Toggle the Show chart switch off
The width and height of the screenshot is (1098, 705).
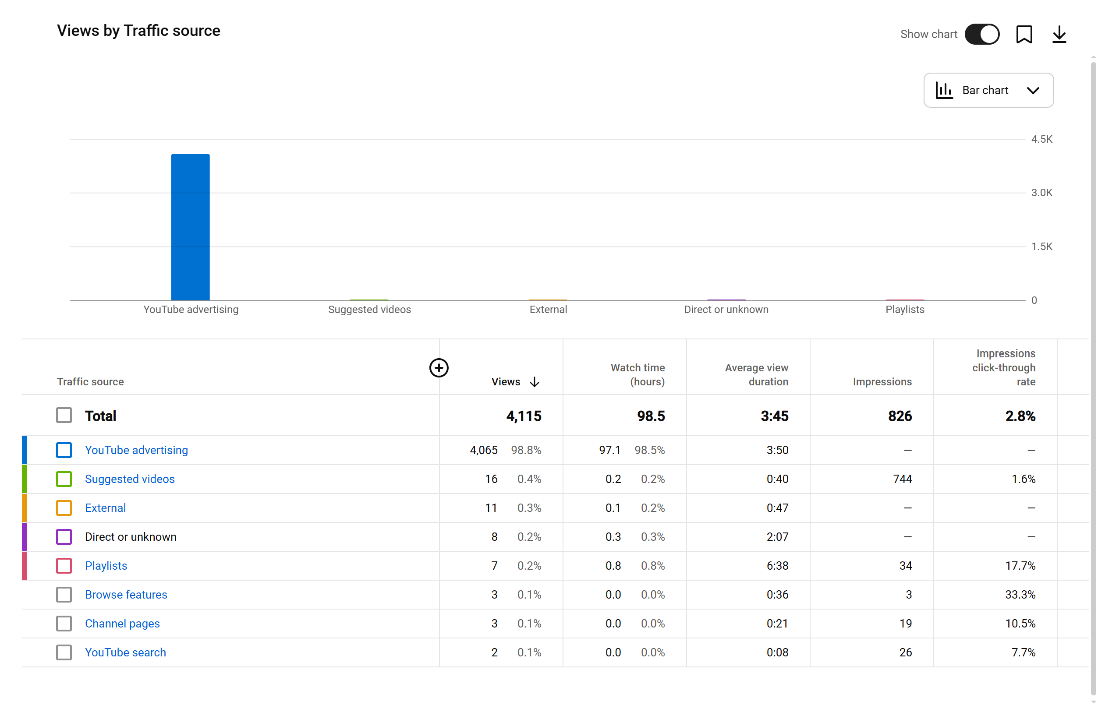(x=981, y=34)
